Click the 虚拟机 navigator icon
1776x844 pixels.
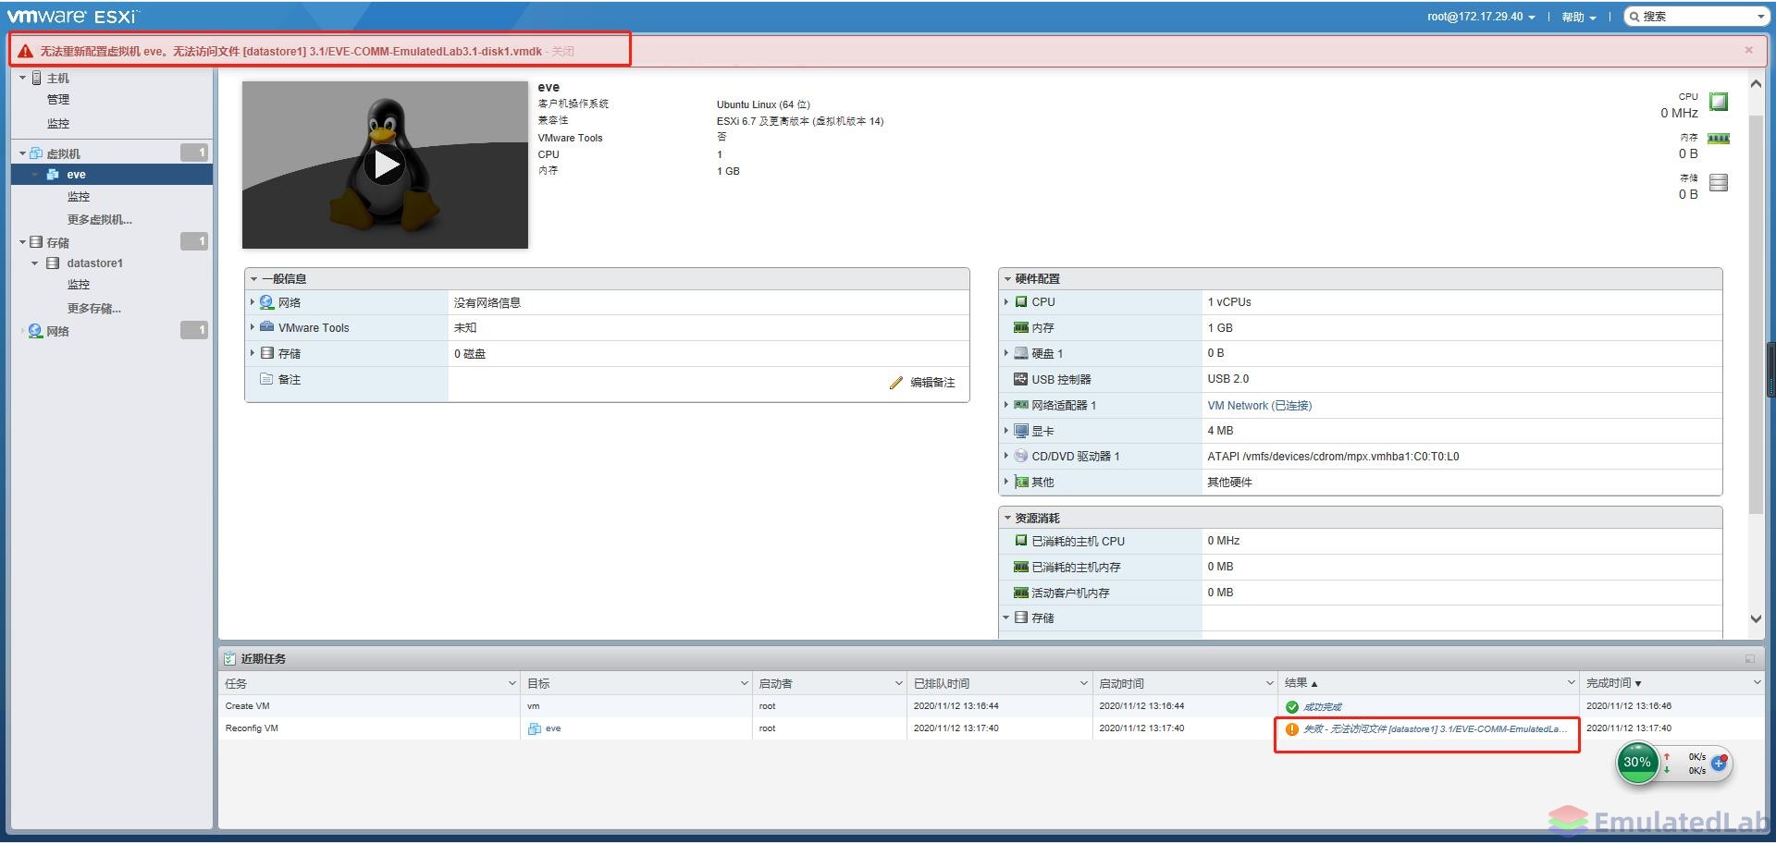[36, 153]
